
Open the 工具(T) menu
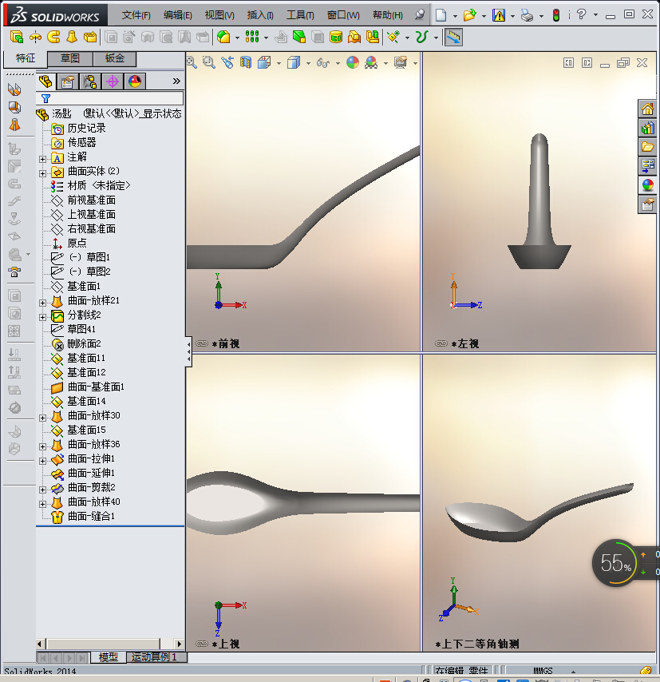click(300, 15)
